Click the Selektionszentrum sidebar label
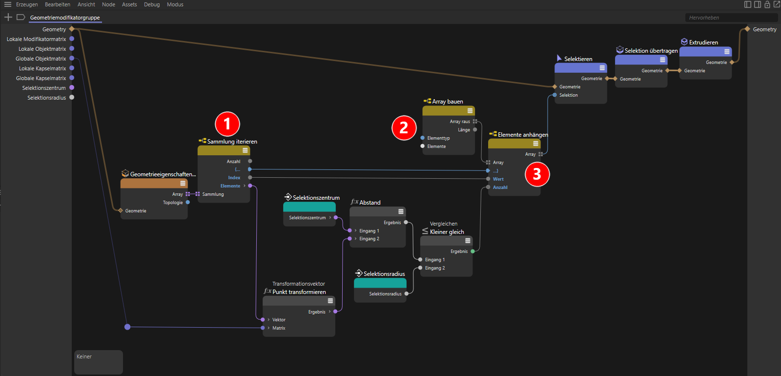The width and height of the screenshot is (781, 376). click(x=44, y=88)
